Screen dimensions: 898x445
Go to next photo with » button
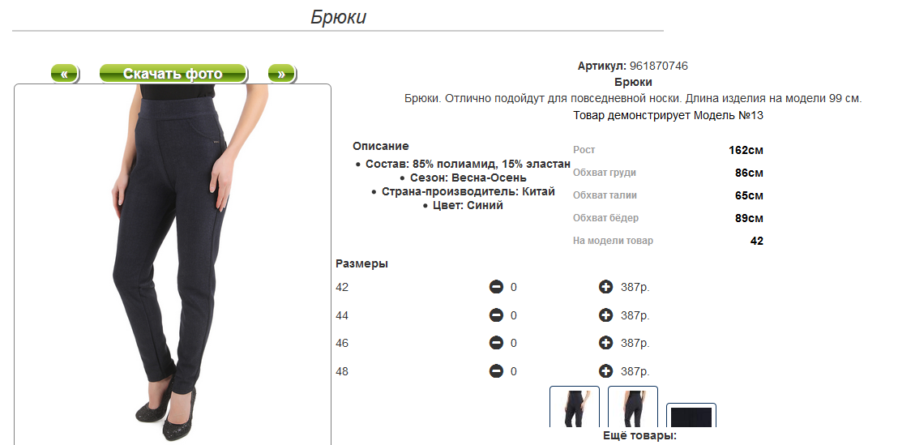282,74
